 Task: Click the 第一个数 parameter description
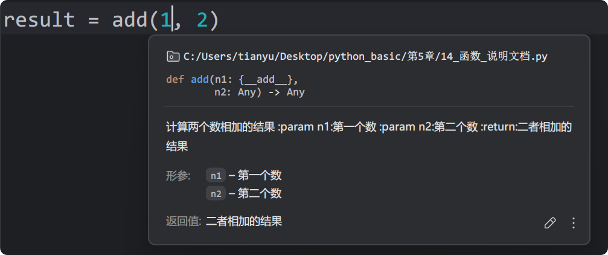pyautogui.click(x=260, y=176)
